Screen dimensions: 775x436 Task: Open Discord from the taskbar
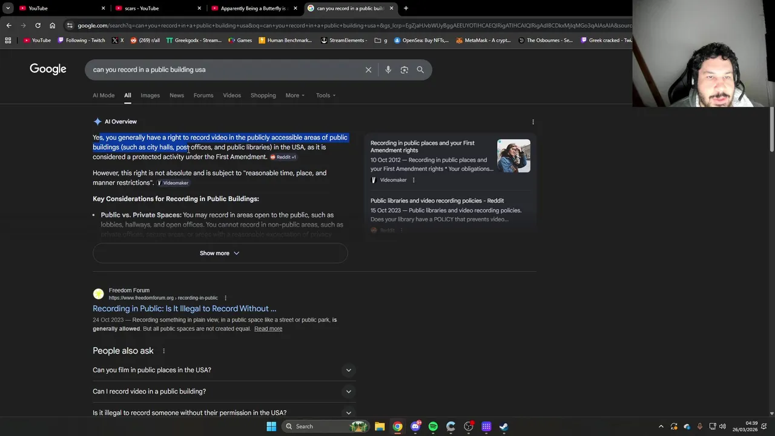[415, 426]
